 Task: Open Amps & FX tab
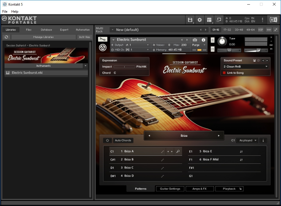click(x=199, y=189)
